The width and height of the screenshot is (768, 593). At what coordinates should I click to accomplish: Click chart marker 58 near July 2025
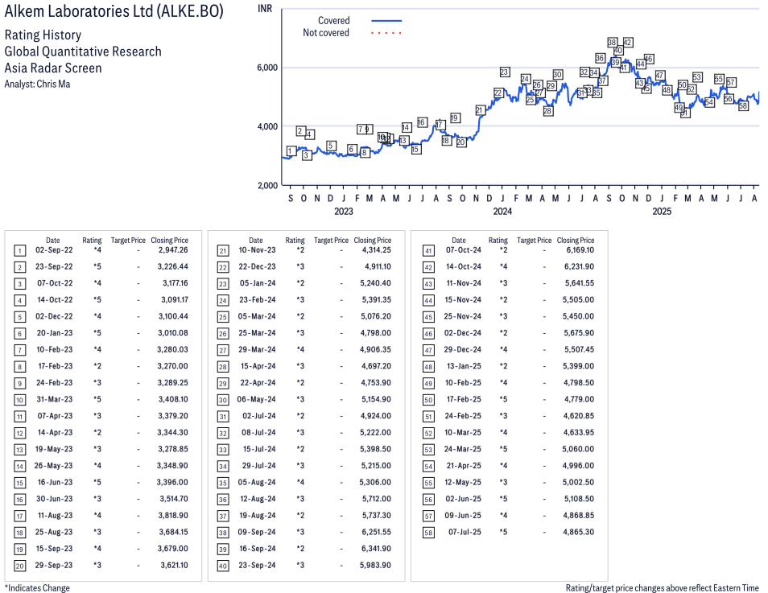743,105
